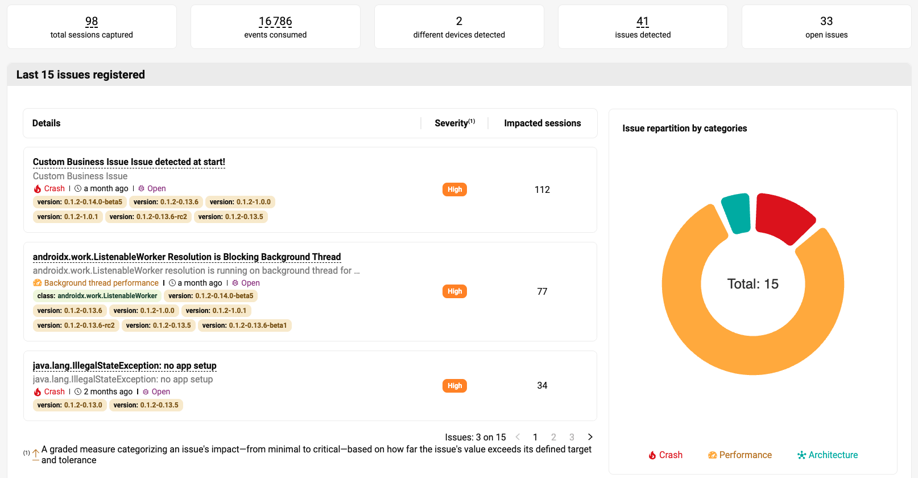Click the footnote up-arrow icon beside severity note

36,454
